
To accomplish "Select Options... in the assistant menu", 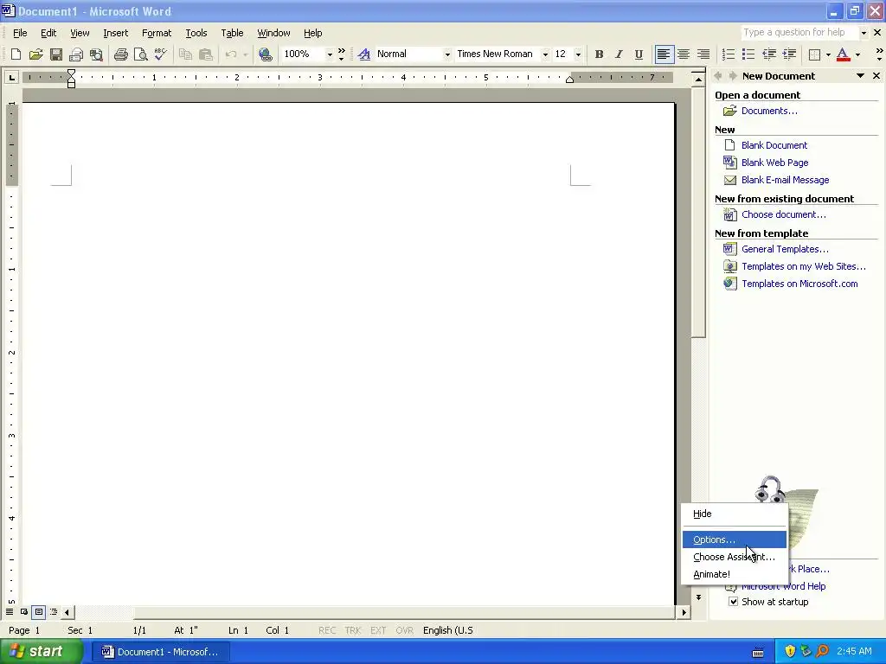I will point(734,539).
